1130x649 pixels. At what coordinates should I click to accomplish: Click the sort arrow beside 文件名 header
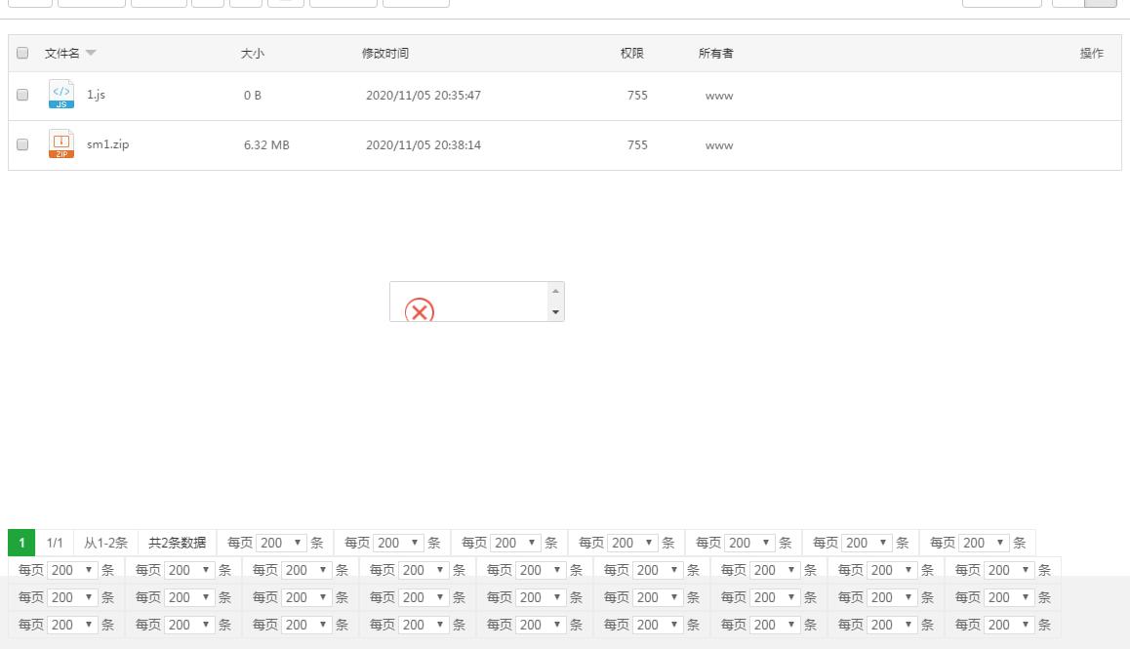(x=91, y=53)
